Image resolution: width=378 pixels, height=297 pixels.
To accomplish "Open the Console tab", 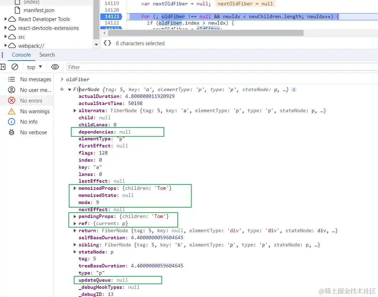I will [21, 55].
